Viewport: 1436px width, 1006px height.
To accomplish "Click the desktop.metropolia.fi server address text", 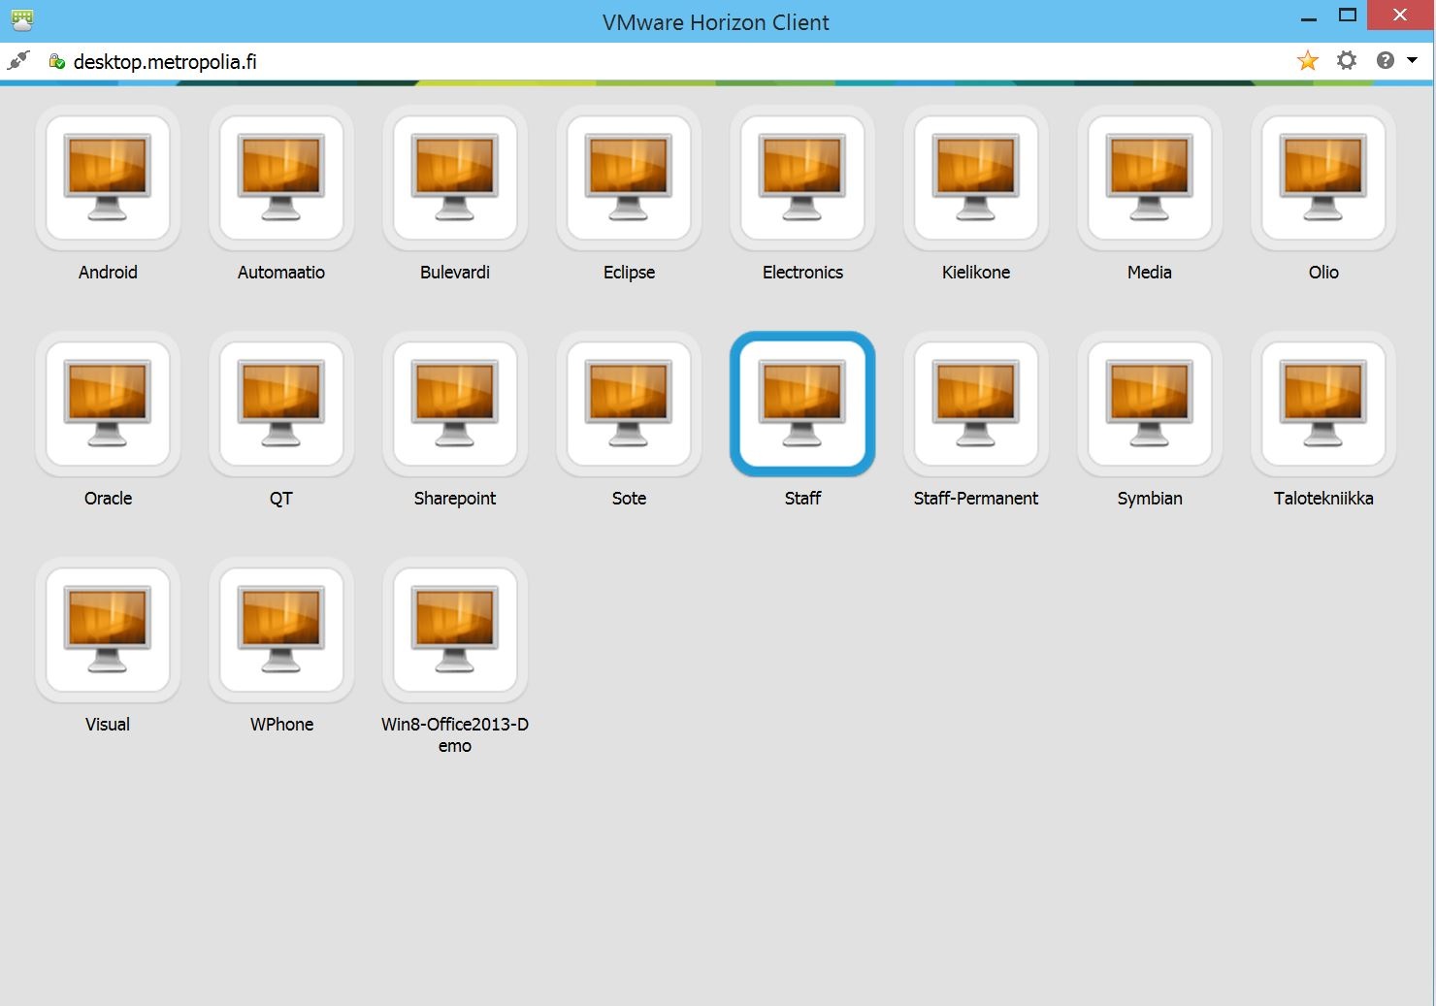I will click(165, 62).
